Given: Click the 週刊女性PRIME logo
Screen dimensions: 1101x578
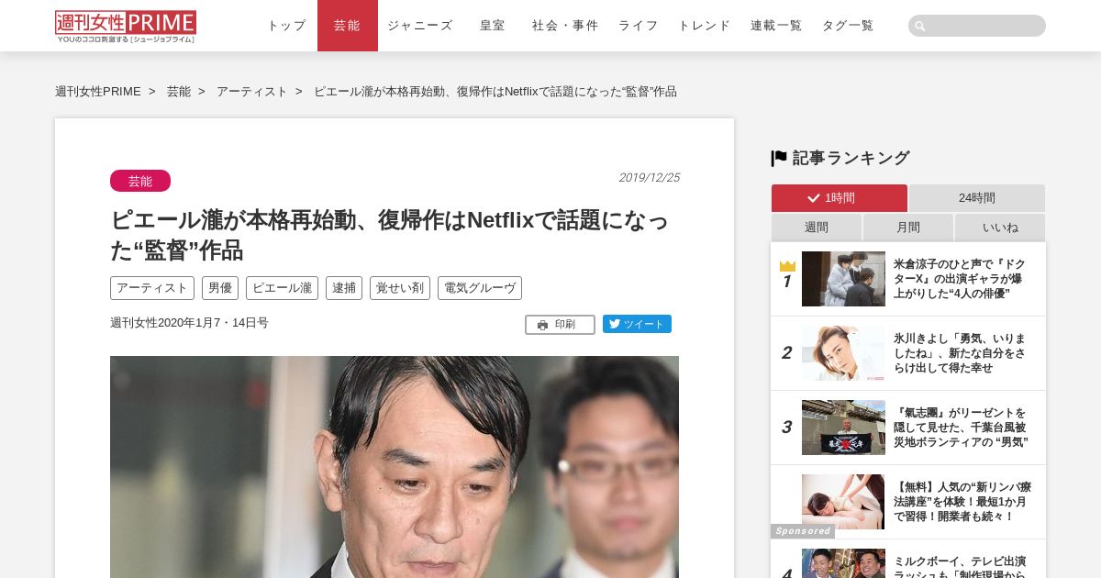Looking at the screenshot, I should click(x=126, y=27).
